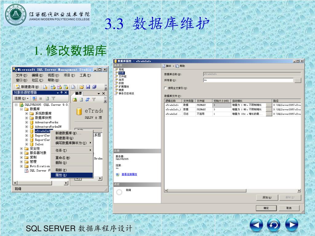
Task: Click the 查看连接属性 icon beside link
Action: point(118,175)
